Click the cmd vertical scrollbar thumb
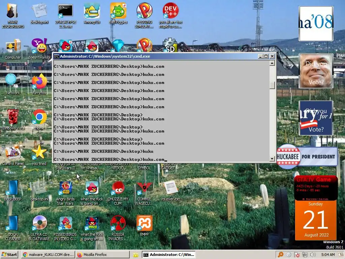 click(x=272, y=85)
